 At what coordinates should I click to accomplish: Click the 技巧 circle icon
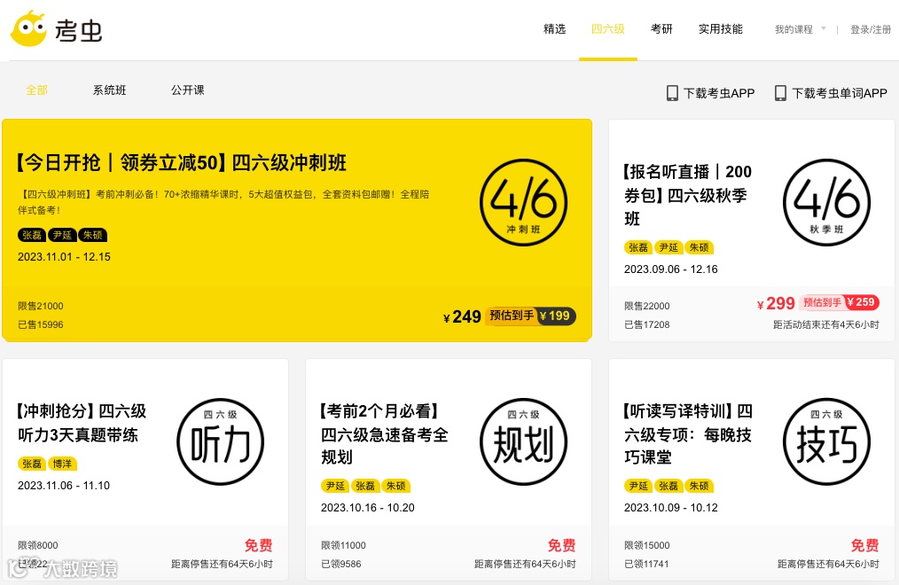tap(827, 441)
